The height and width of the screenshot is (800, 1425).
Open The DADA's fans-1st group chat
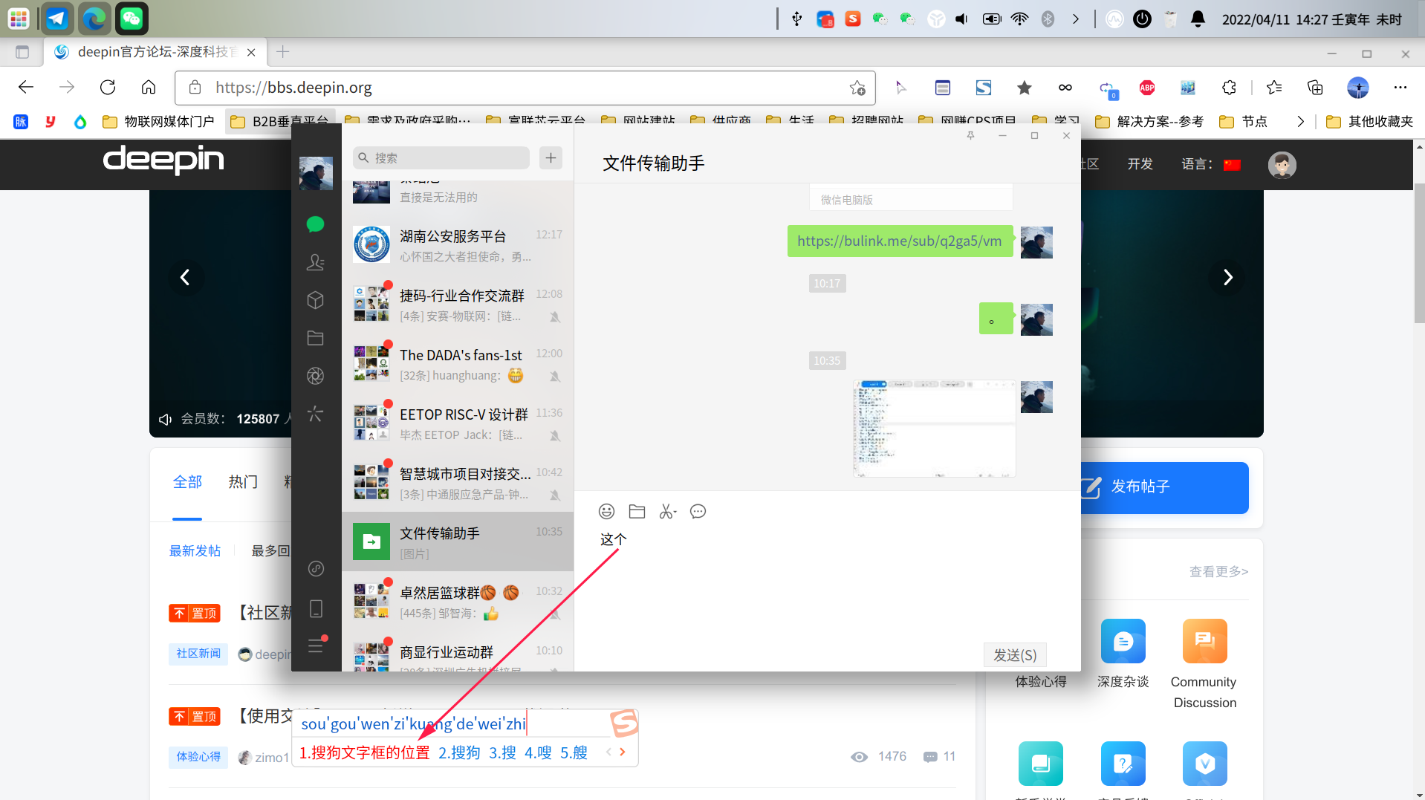pyautogui.click(x=458, y=363)
